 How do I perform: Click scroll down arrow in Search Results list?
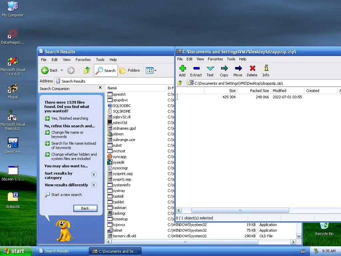299,236
